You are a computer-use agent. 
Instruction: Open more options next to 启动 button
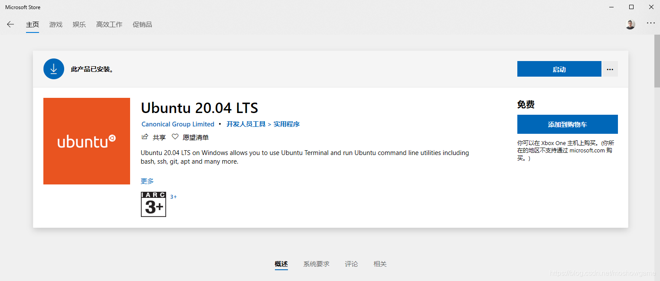(x=610, y=69)
